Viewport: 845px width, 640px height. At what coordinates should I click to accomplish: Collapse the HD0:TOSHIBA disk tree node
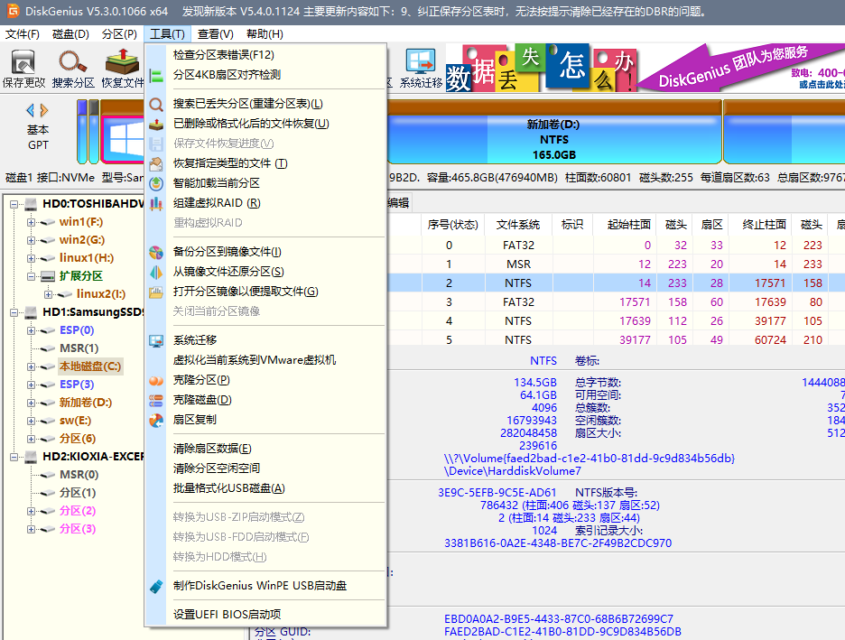[x=14, y=204]
